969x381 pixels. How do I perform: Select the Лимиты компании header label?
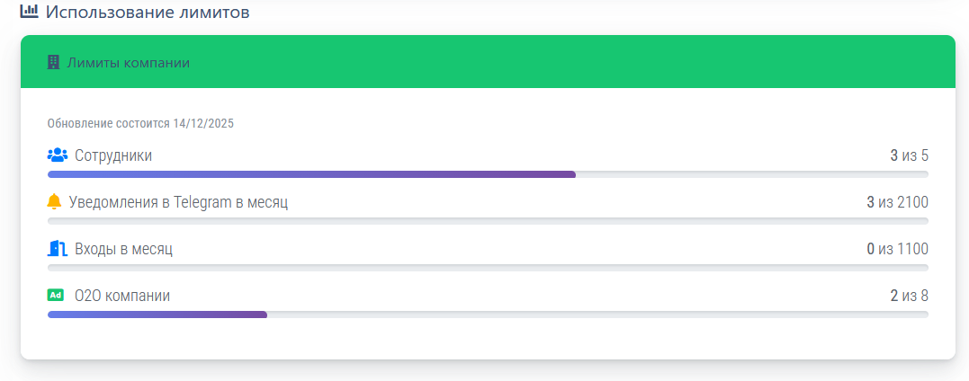tap(129, 63)
